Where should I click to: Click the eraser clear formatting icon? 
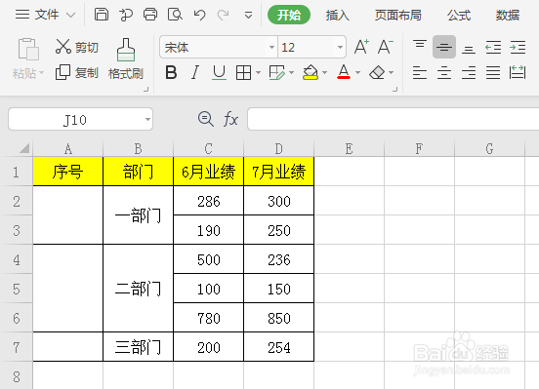click(x=377, y=73)
